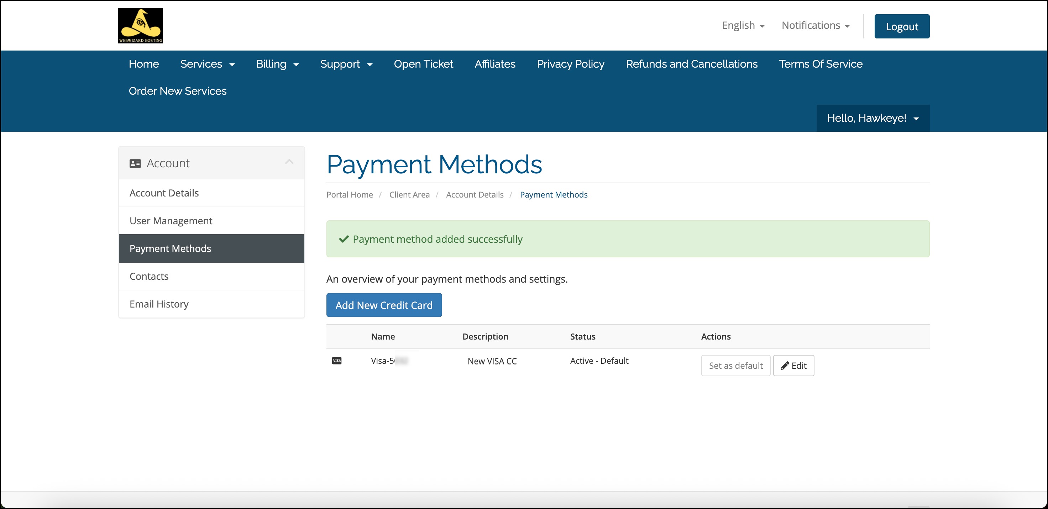The width and height of the screenshot is (1048, 509).
Task: Click the Visa card icon in table
Action: 336,361
